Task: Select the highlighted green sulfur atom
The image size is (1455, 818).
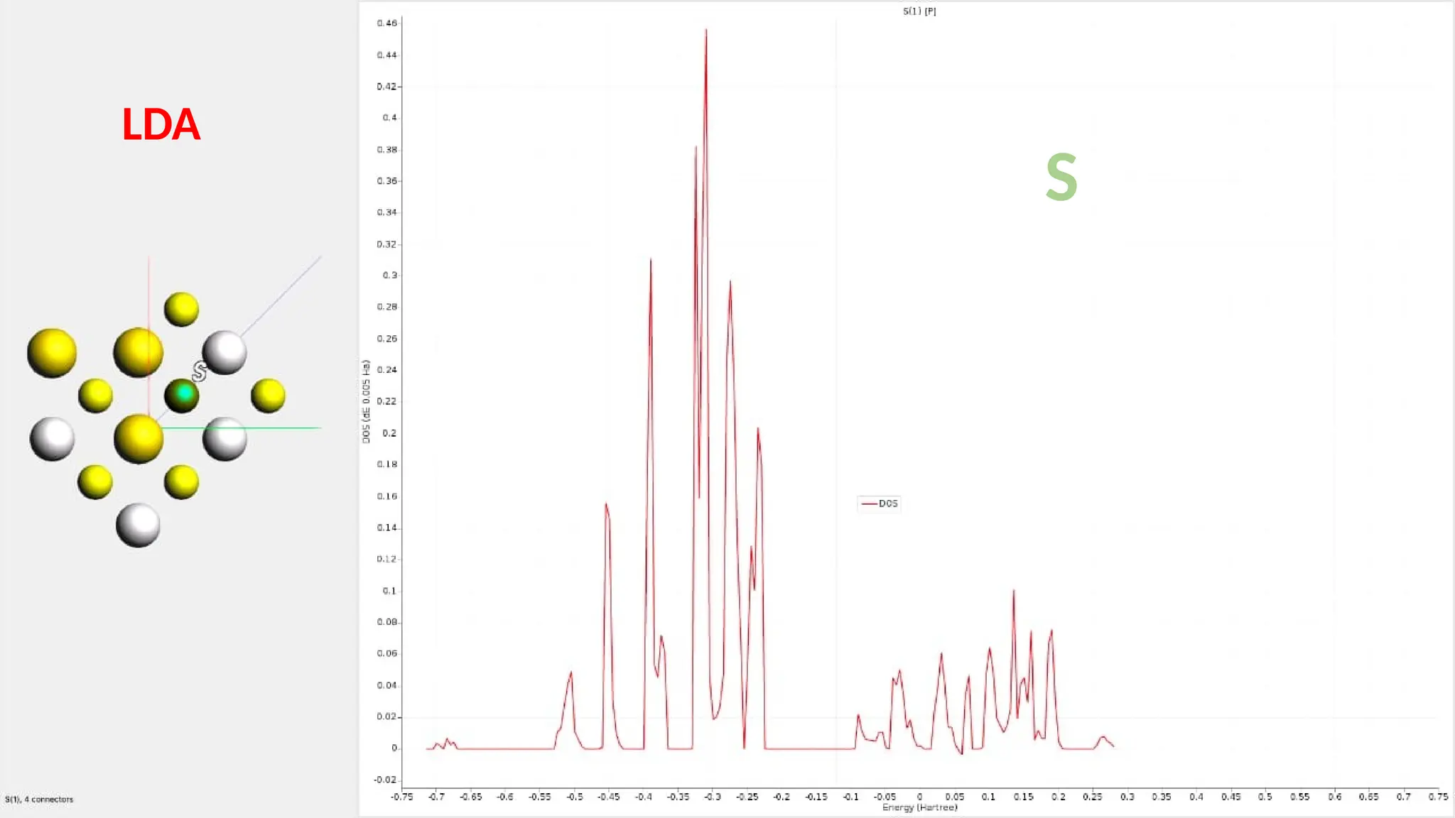Action: tap(182, 395)
